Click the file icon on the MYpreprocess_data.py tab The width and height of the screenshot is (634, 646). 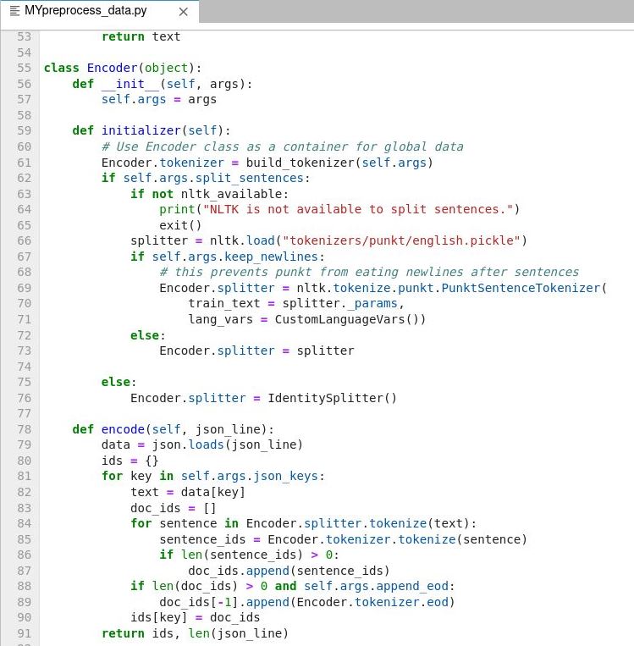tap(14, 11)
